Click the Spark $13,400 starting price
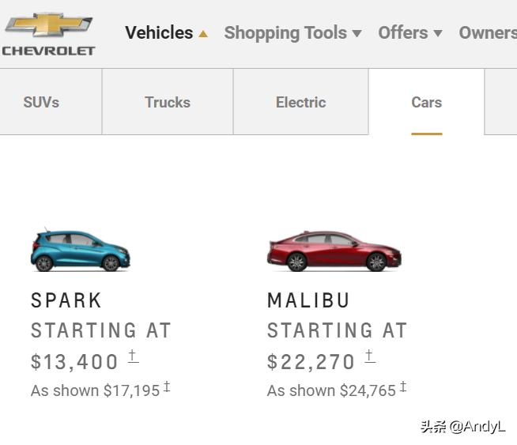 (74, 362)
